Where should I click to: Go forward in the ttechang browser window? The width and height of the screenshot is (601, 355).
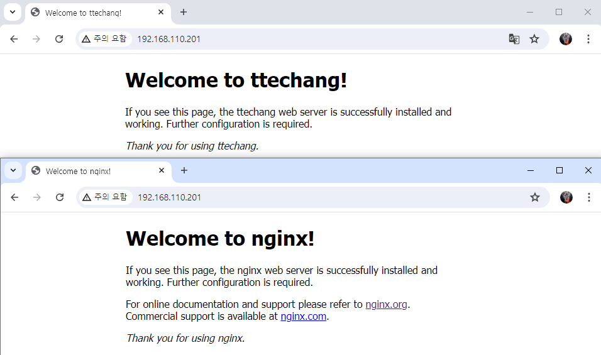click(x=36, y=39)
